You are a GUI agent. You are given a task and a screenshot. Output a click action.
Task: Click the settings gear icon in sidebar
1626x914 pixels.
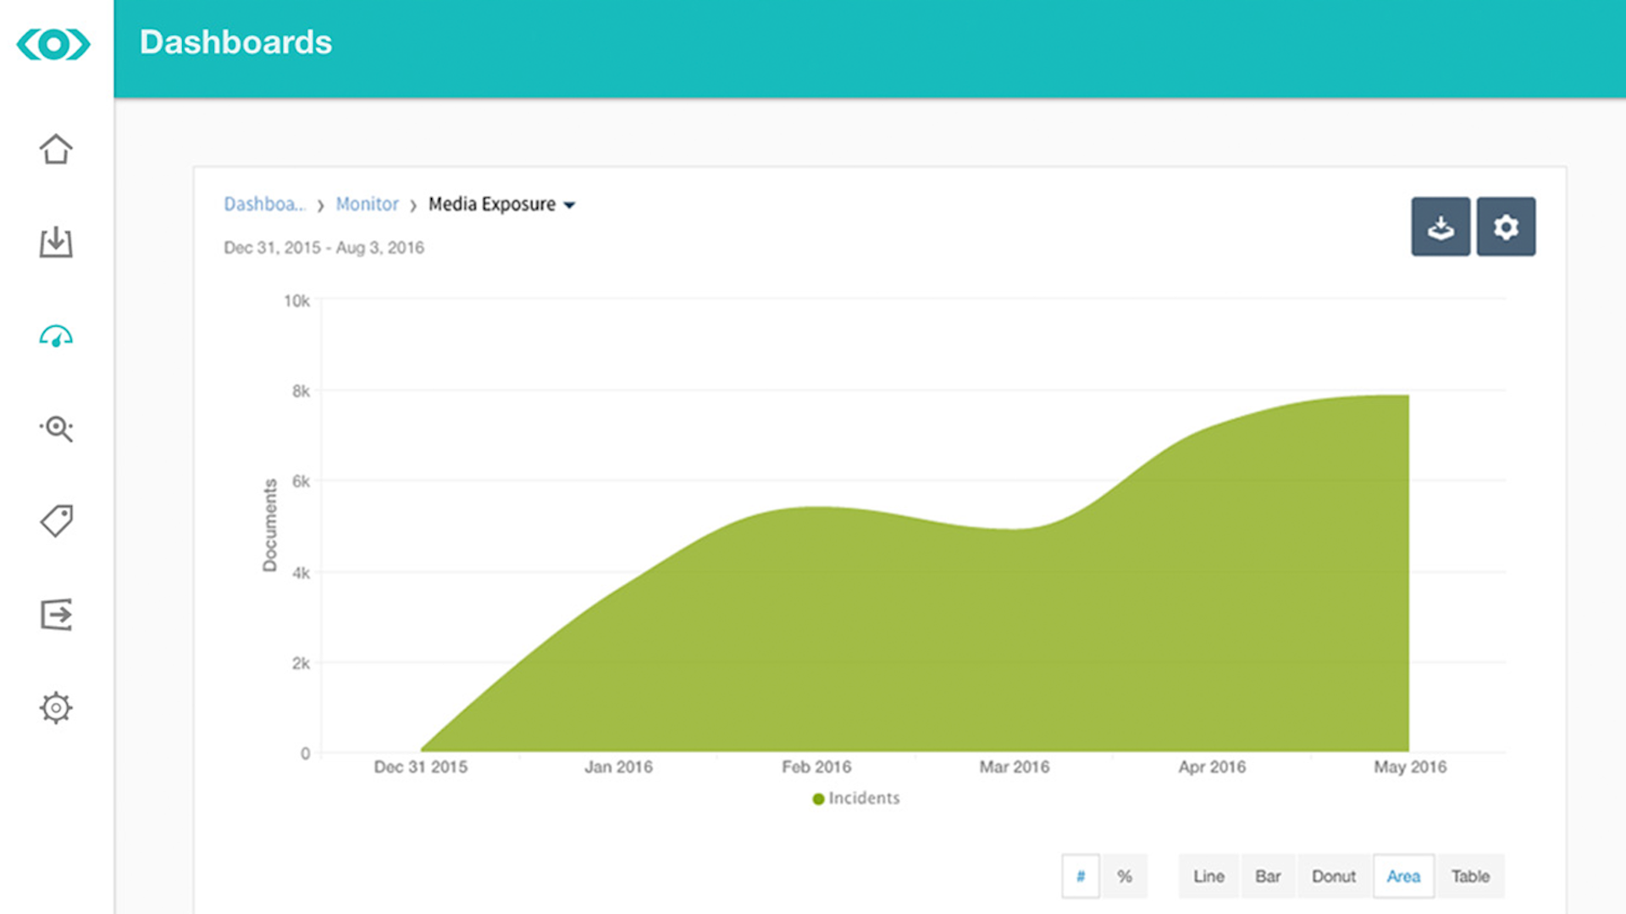pyautogui.click(x=55, y=708)
